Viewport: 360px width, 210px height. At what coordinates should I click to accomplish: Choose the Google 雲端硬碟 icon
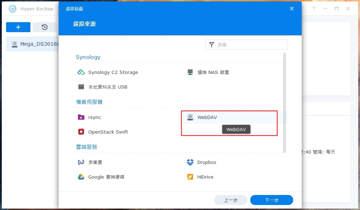coord(81,177)
